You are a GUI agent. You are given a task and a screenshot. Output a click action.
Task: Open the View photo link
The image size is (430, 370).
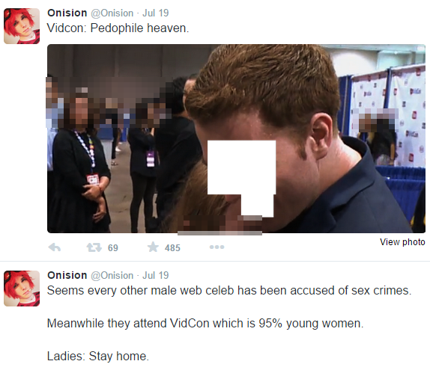tap(402, 242)
